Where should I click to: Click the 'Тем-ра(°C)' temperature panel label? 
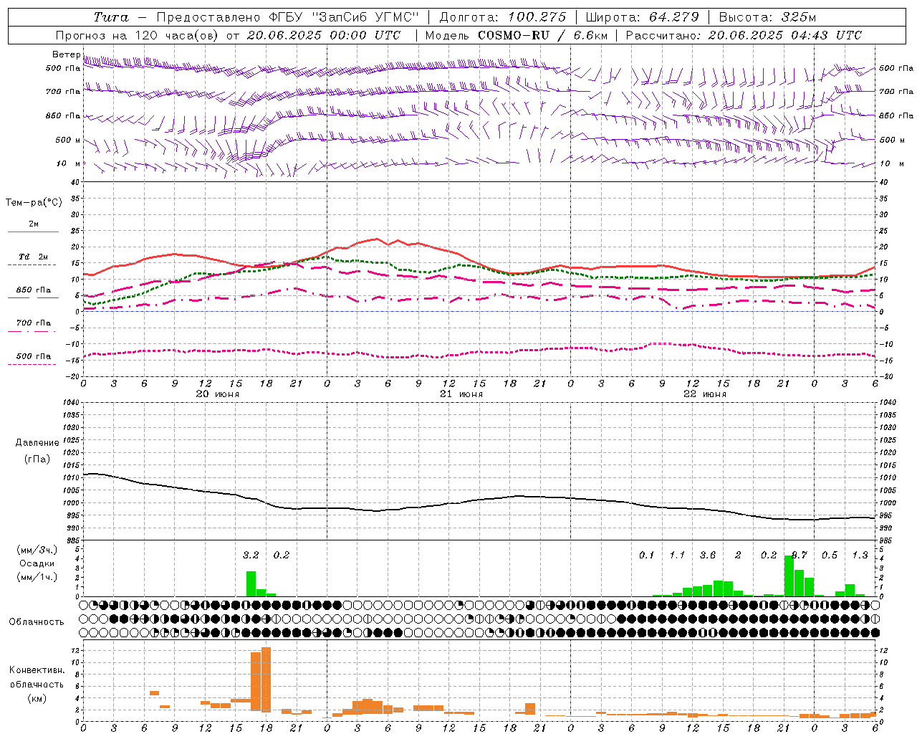coord(34,202)
